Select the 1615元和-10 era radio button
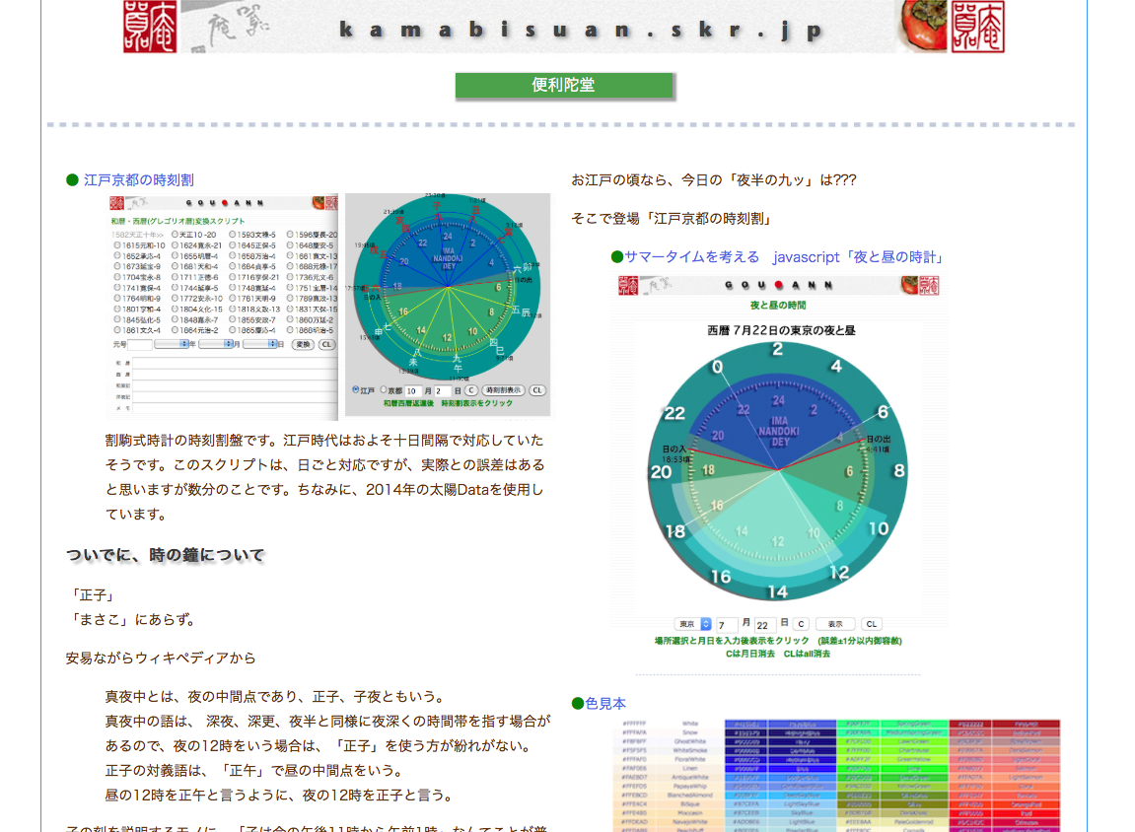The image size is (1135, 832). click(x=117, y=245)
